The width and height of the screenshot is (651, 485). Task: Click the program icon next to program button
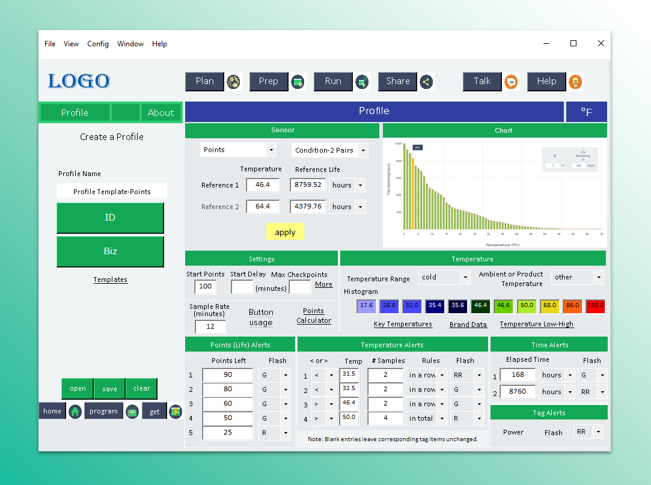132,412
